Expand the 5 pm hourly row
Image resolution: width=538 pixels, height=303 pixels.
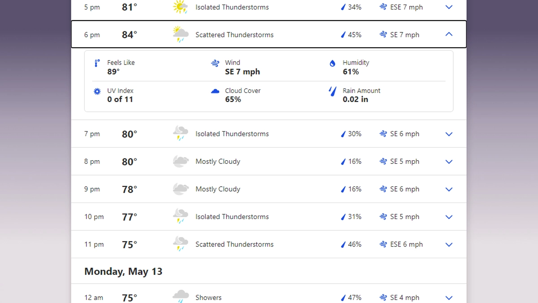(x=449, y=7)
